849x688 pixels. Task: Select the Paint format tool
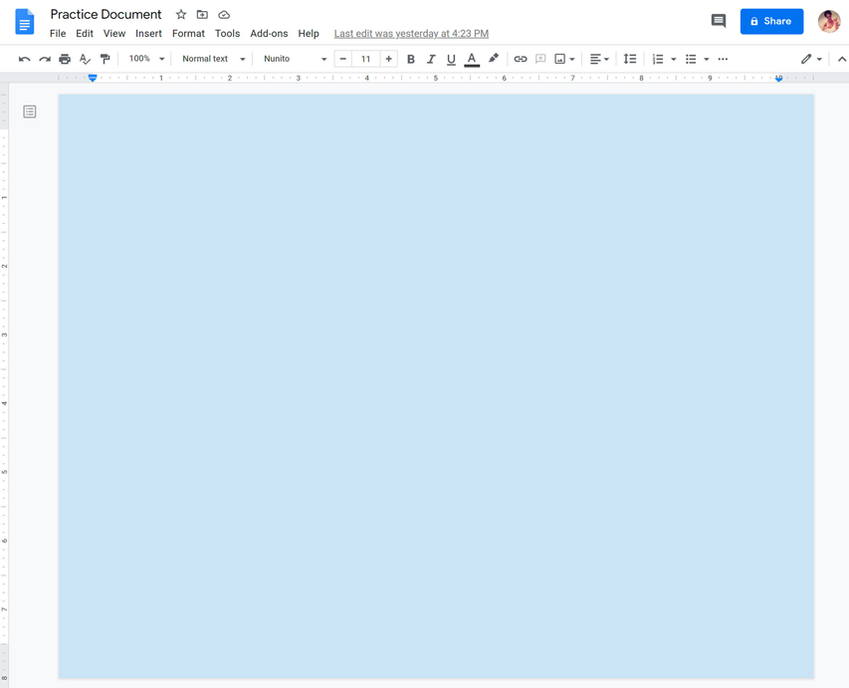click(x=105, y=59)
